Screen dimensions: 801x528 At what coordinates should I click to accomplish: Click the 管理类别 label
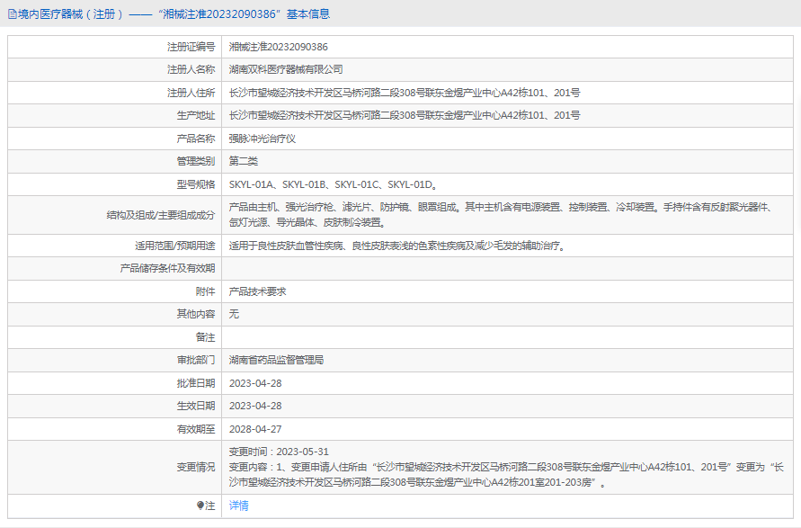(196, 162)
